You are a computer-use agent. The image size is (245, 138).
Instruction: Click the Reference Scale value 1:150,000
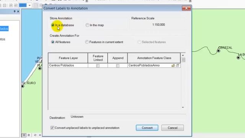point(158,25)
